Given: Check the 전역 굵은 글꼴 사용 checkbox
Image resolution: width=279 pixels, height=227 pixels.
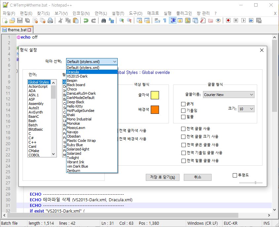Looking at the screenshot, I should click(x=183, y=145).
